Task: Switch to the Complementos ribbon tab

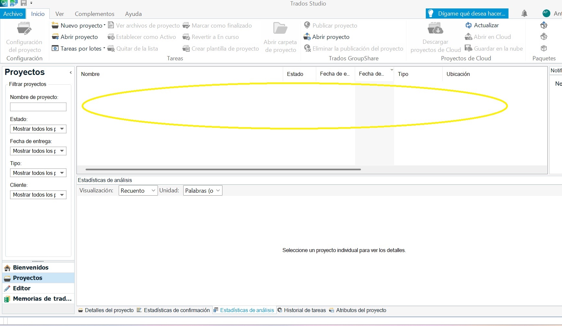Action: pyautogui.click(x=94, y=14)
